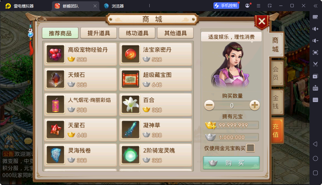Click the emulator volume up icon

pyautogui.click(x=315, y=29)
